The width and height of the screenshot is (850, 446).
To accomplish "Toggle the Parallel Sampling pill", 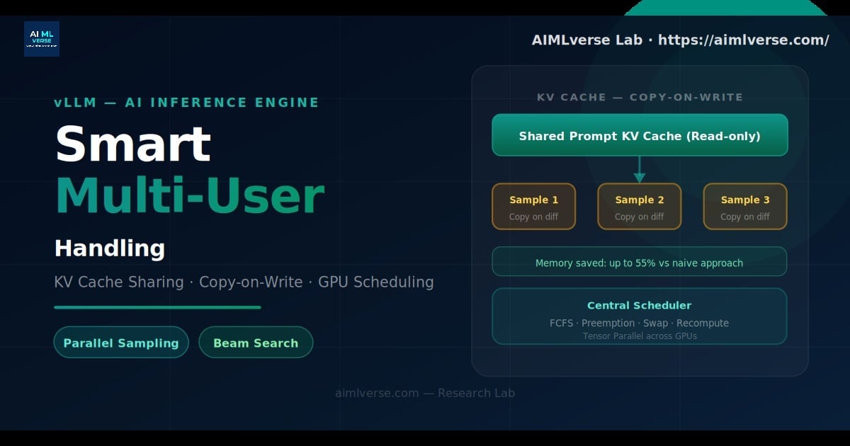I will (121, 342).
